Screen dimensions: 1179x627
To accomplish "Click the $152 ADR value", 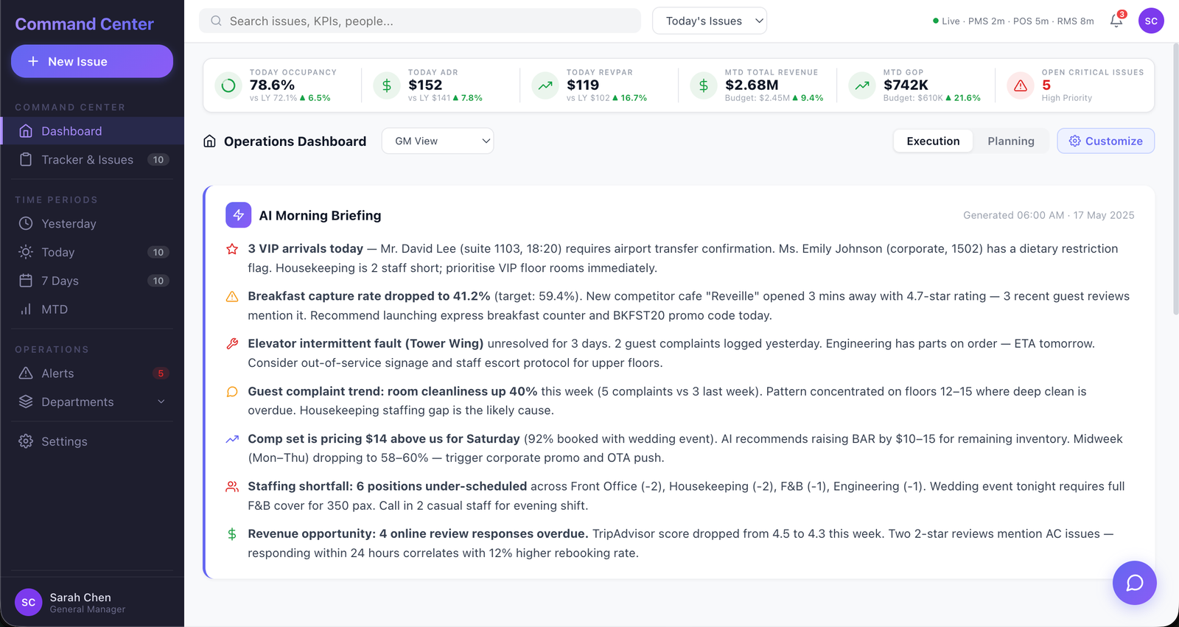I will [x=425, y=85].
